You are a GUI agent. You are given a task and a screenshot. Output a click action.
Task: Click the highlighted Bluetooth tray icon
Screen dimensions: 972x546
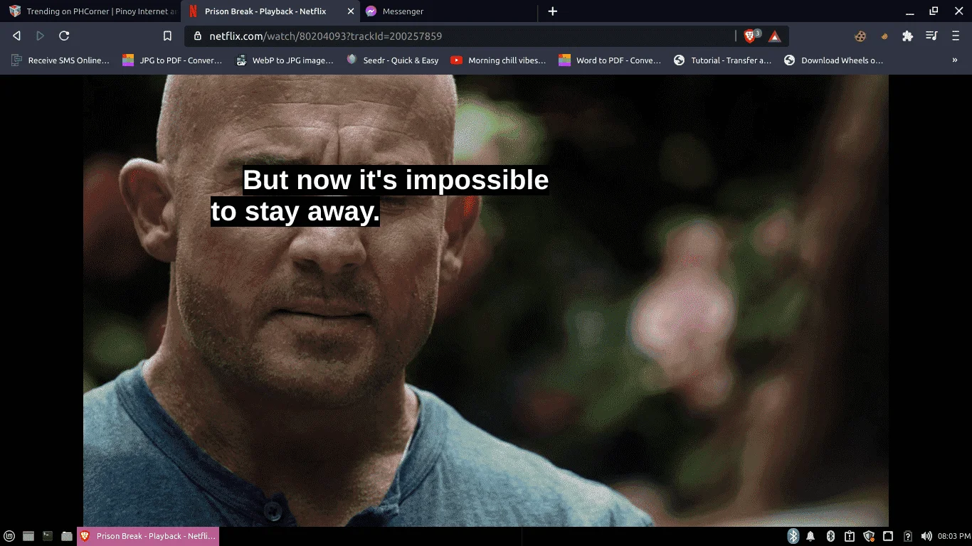pos(793,536)
